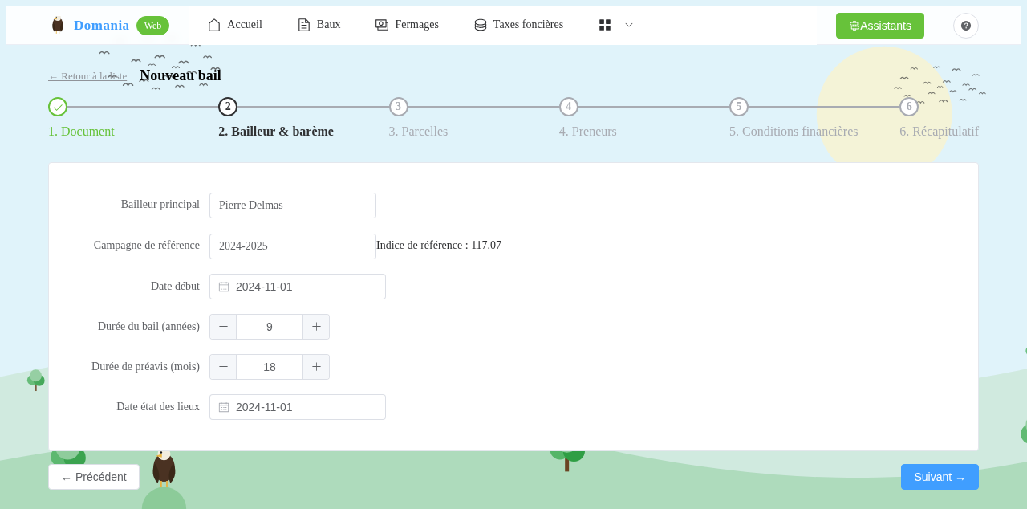Click the Domania eagle logo icon
The image size is (1027, 509).
pos(58,25)
